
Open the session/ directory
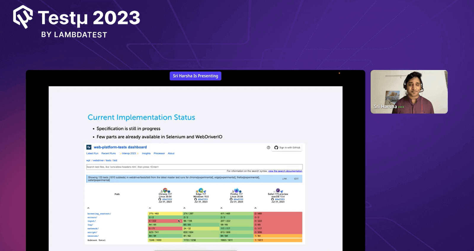click(x=93, y=236)
